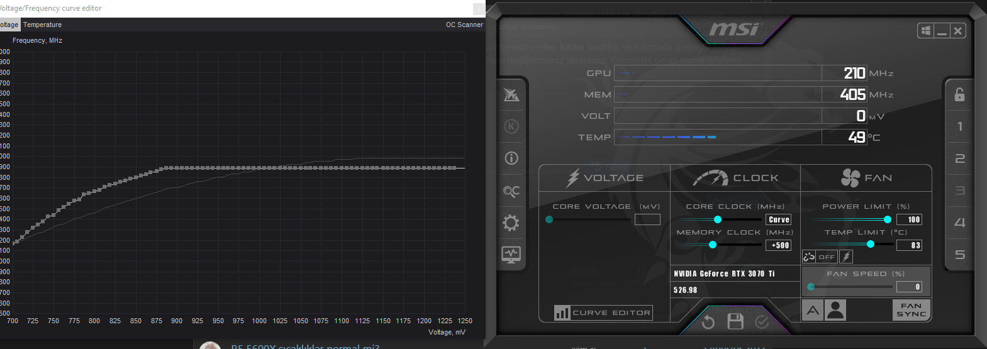Toggle user-defined fan curve person icon
Screen dimensions: 987x349
(x=835, y=310)
